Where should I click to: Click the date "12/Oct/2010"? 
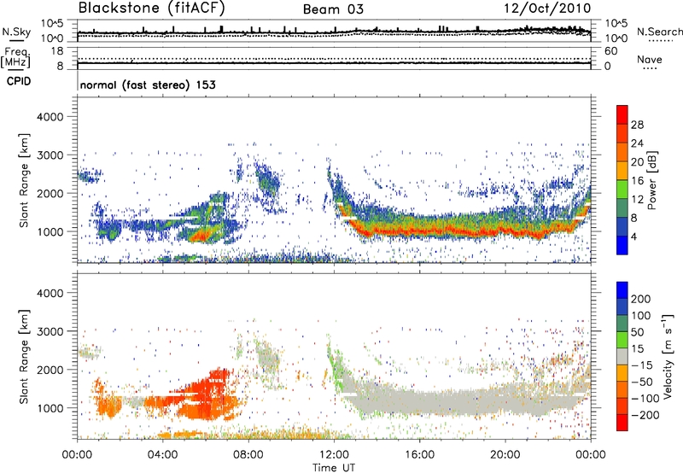(547, 9)
